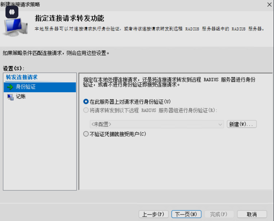
Task: Click the brain app icon overlay
Action: (12, 12)
